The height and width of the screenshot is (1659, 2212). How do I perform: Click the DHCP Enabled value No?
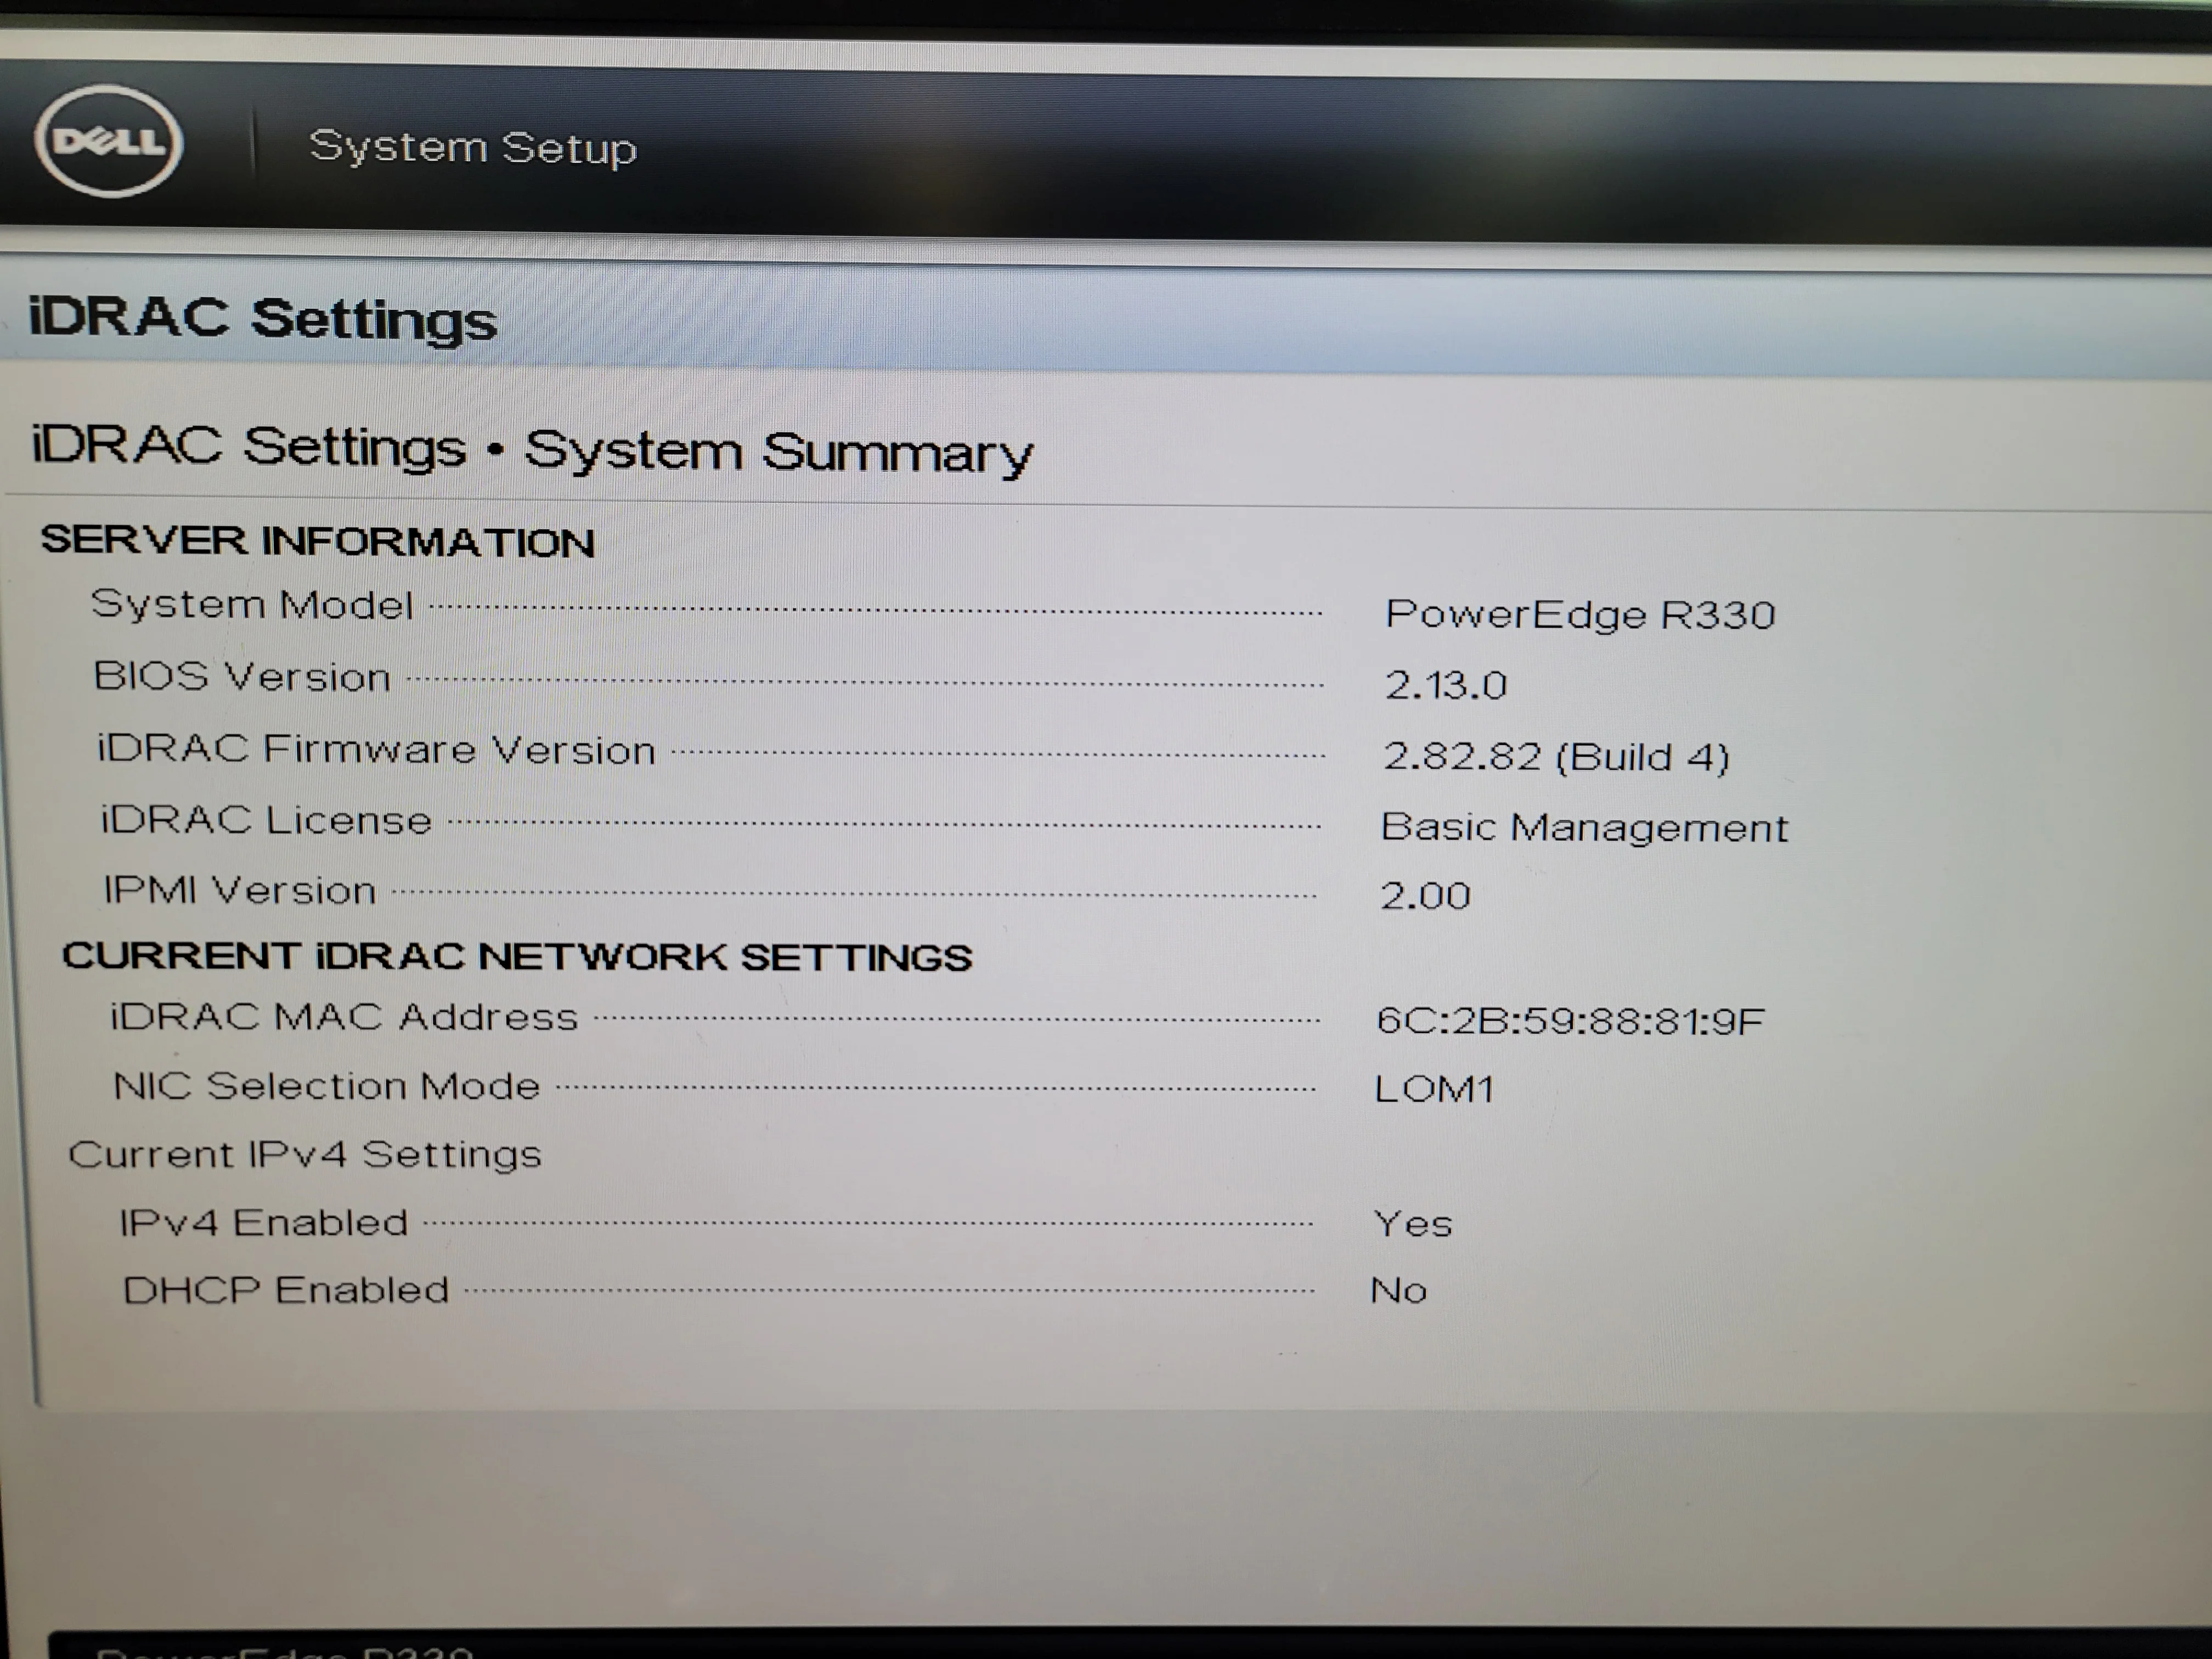[x=1398, y=1291]
